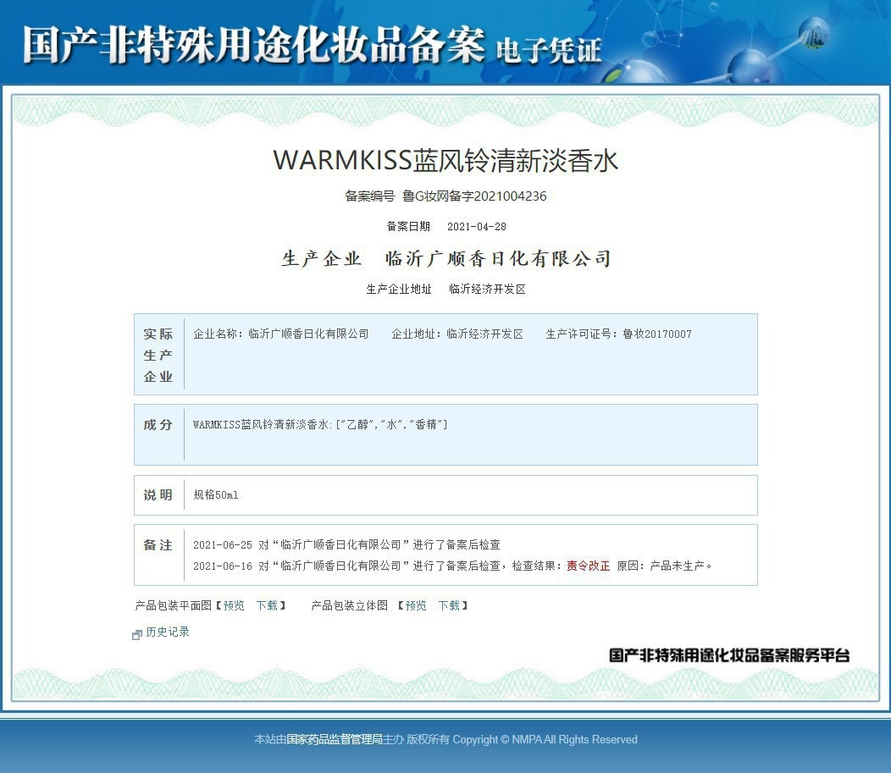Click the 说明 specification text 规格50ml

click(x=216, y=494)
